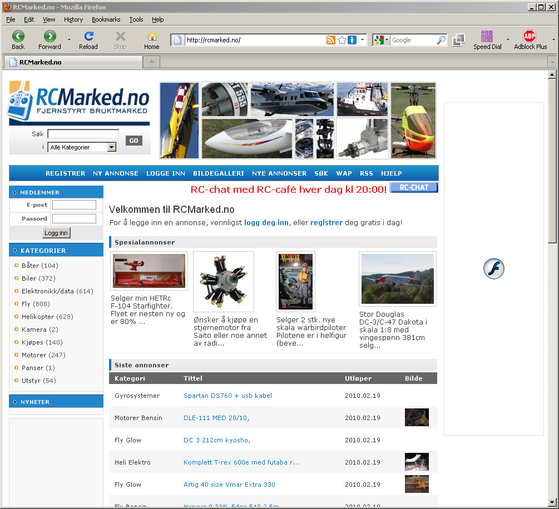Image resolution: width=559 pixels, height=509 pixels.
Task: Activate the Flash plugin placeholder
Action: pos(493,268)
